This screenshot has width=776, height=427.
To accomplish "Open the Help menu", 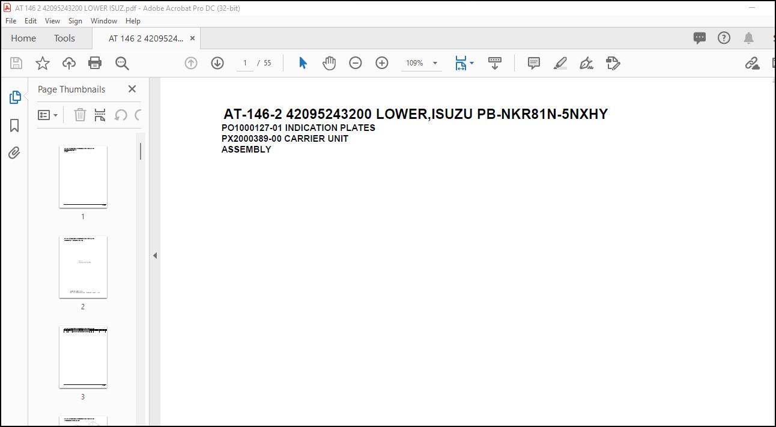I will pos(133,20).
